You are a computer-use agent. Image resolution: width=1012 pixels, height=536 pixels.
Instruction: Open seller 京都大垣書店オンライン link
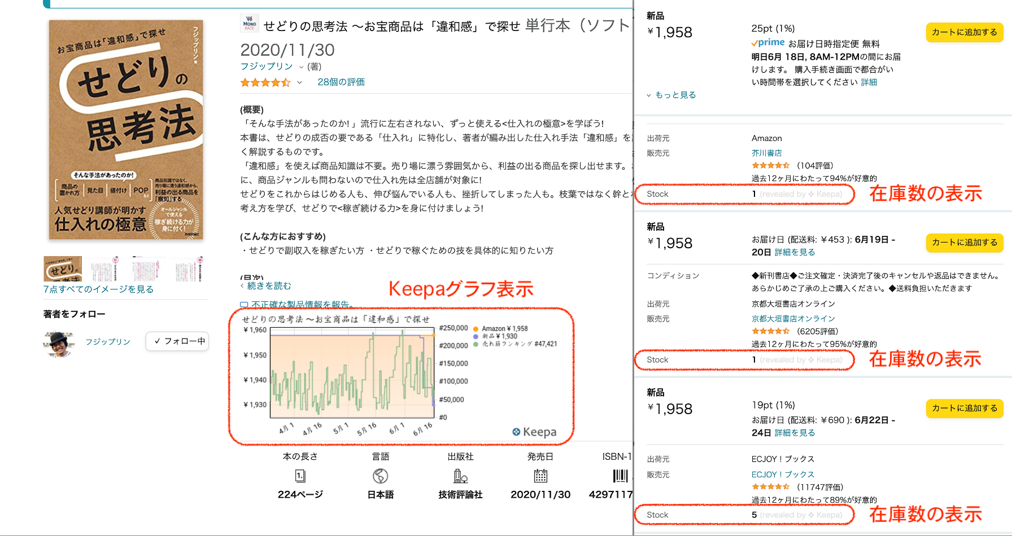(793, 319)
